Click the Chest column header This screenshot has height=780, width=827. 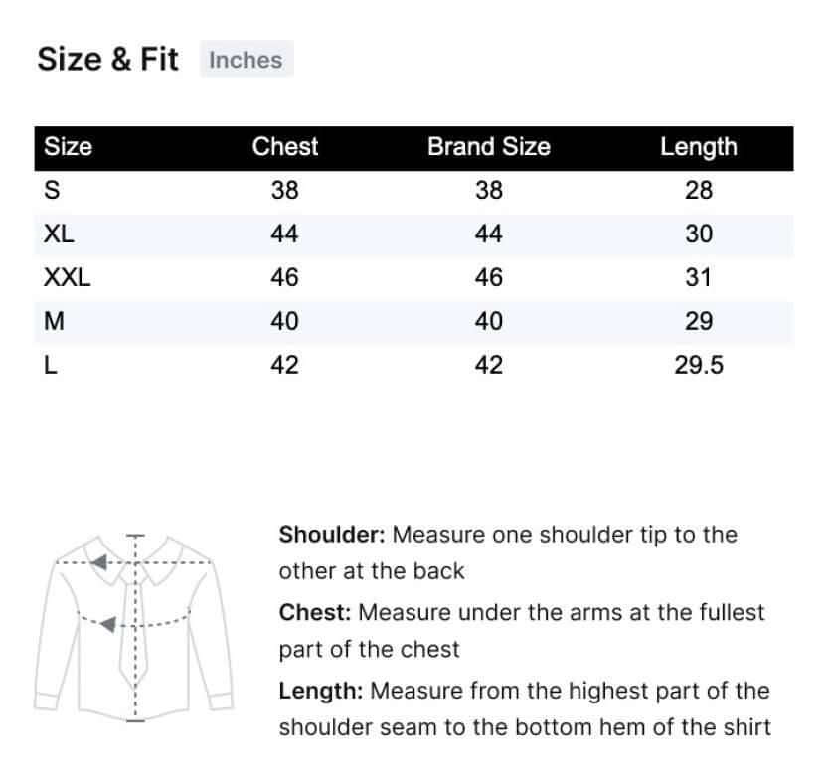click(x=285, y=147)
